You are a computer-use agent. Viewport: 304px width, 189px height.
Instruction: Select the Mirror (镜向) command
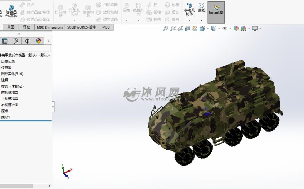pos(172,20)
